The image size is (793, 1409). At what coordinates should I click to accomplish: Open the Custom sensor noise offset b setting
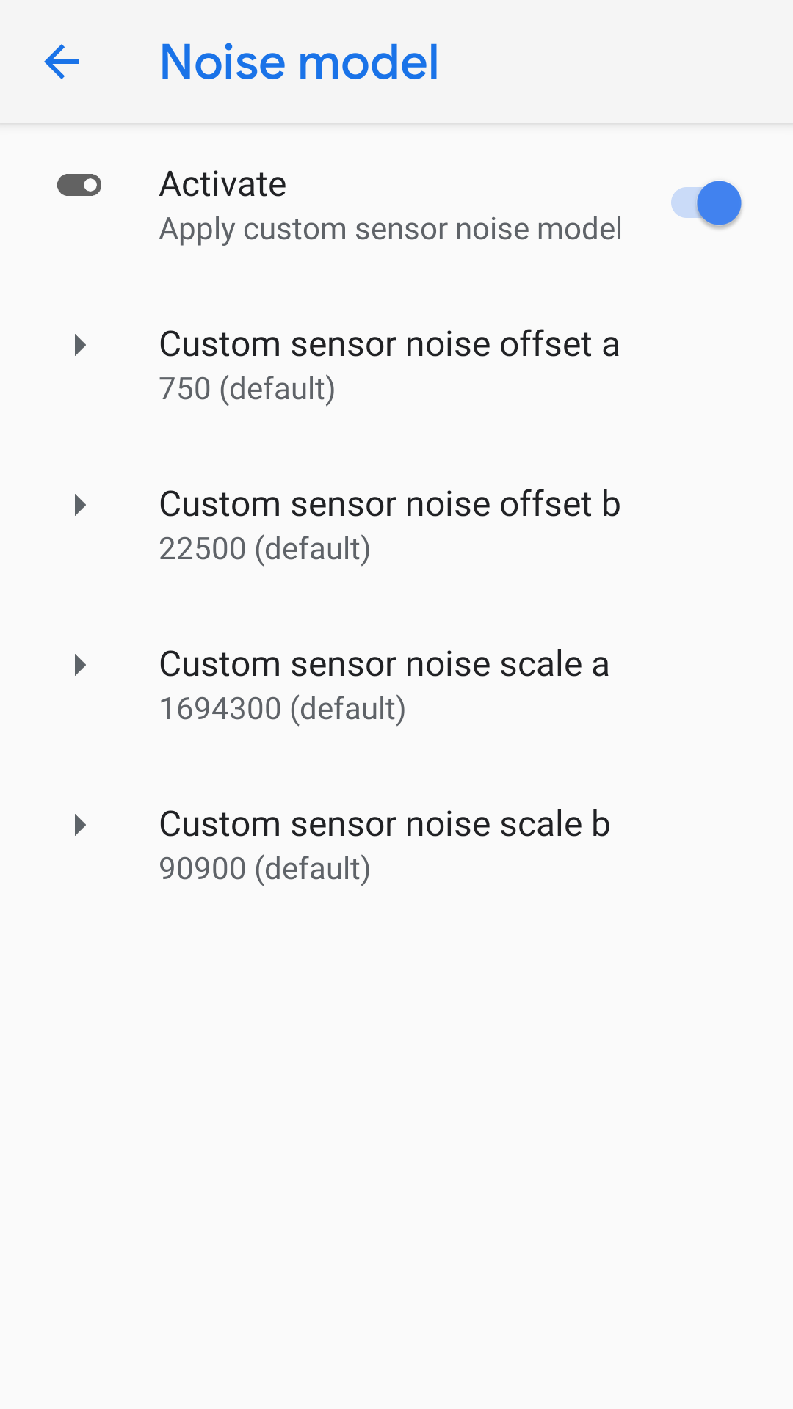point(390,504)
